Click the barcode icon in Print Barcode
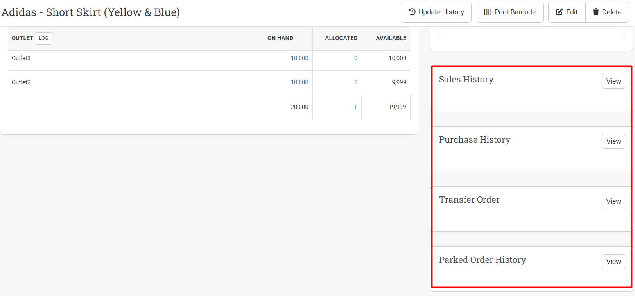Viewport: 635px width, 296px height. click(x=488, y=12)
